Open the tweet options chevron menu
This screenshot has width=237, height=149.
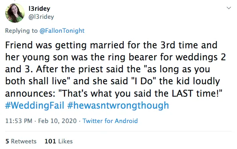tap(229, 8)
